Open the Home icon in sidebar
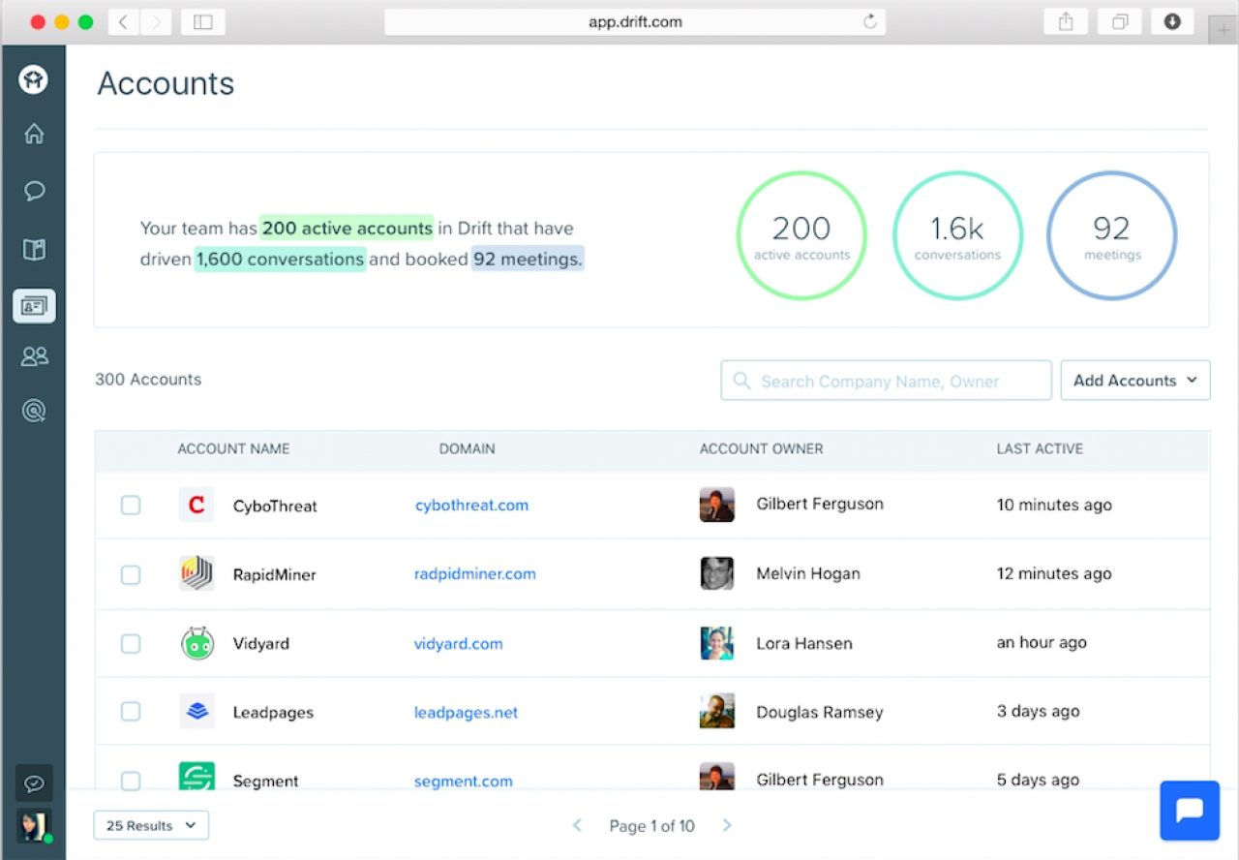 click(34, 135)
